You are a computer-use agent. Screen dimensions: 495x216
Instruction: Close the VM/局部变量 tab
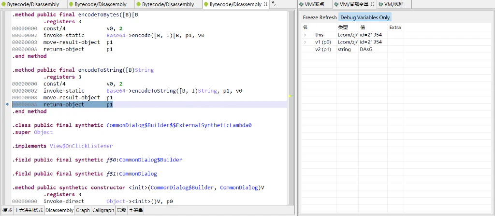[372, 4]
